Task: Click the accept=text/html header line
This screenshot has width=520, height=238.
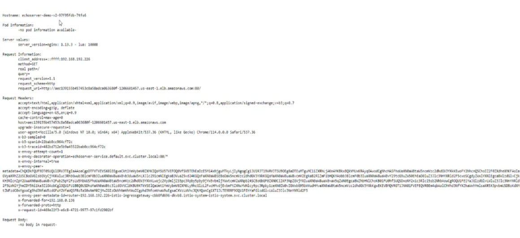Action: pos(156,103)
